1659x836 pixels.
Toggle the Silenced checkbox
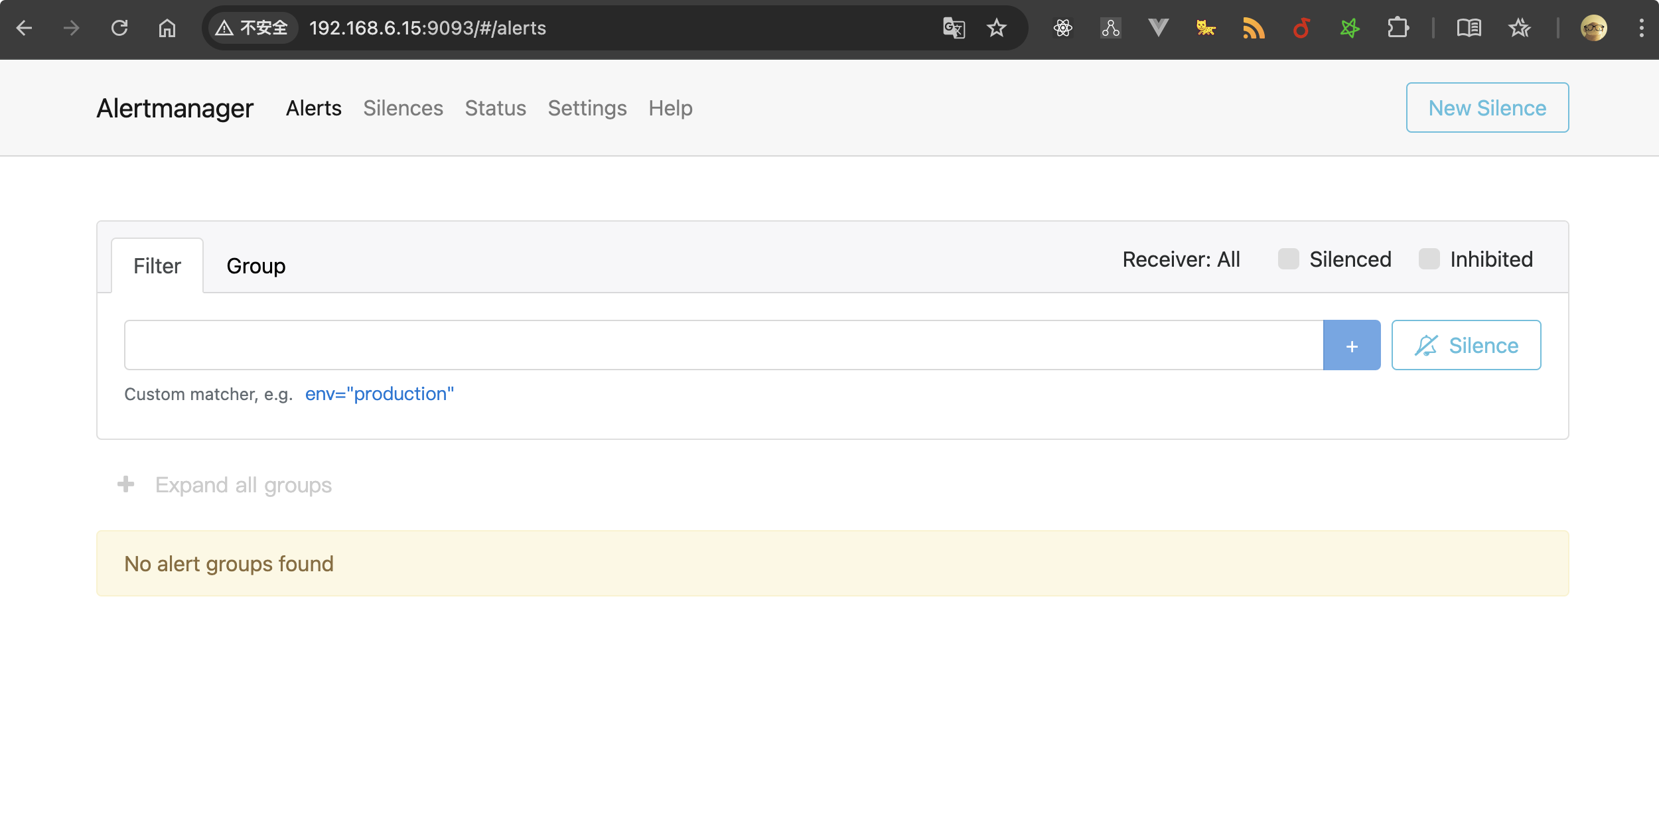(1289, 259)
